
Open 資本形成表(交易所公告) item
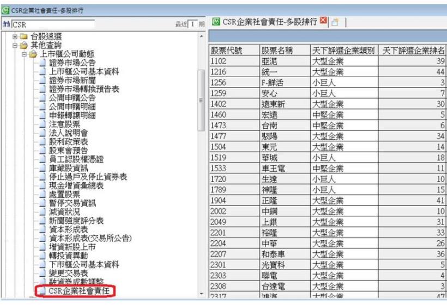click(90, 238)
